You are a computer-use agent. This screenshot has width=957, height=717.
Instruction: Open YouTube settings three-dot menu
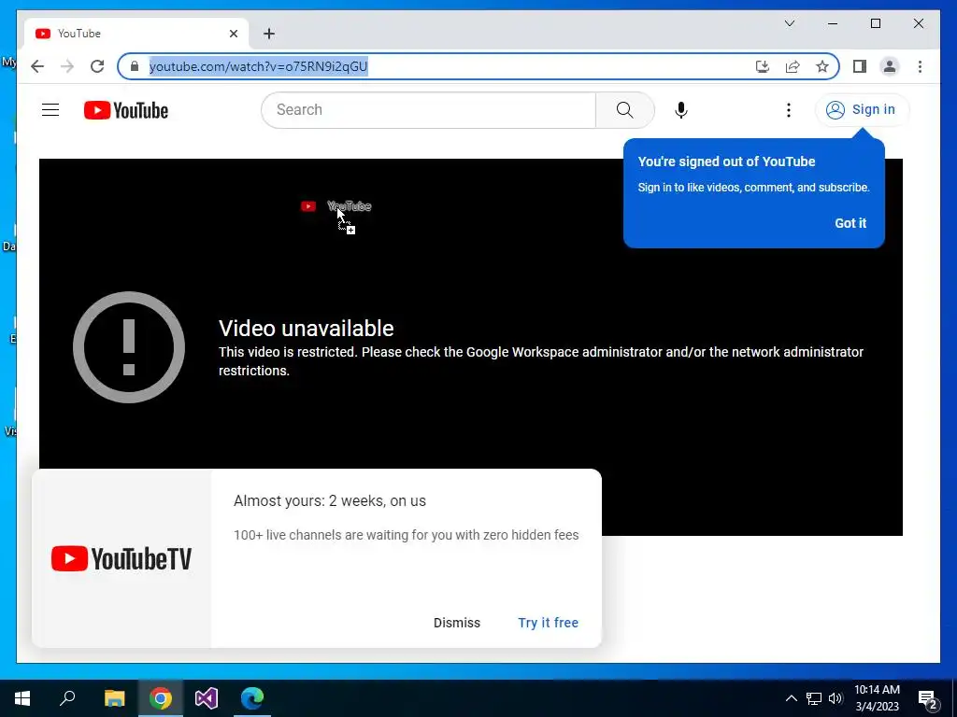(x=789, y=110)
